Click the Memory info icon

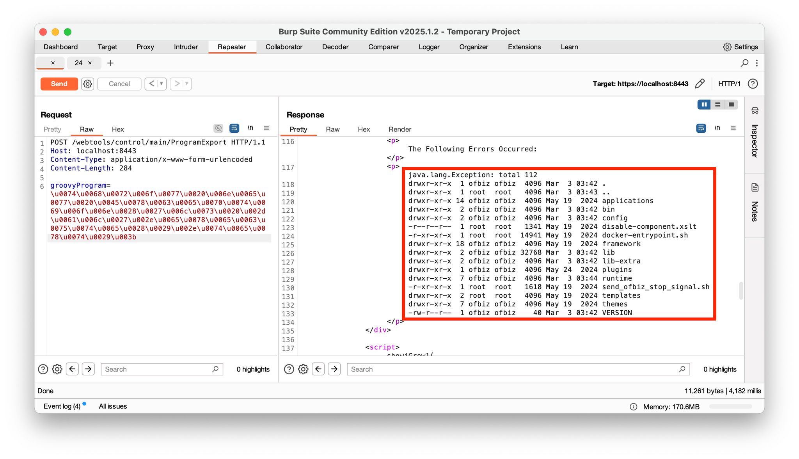click(634, 407)
